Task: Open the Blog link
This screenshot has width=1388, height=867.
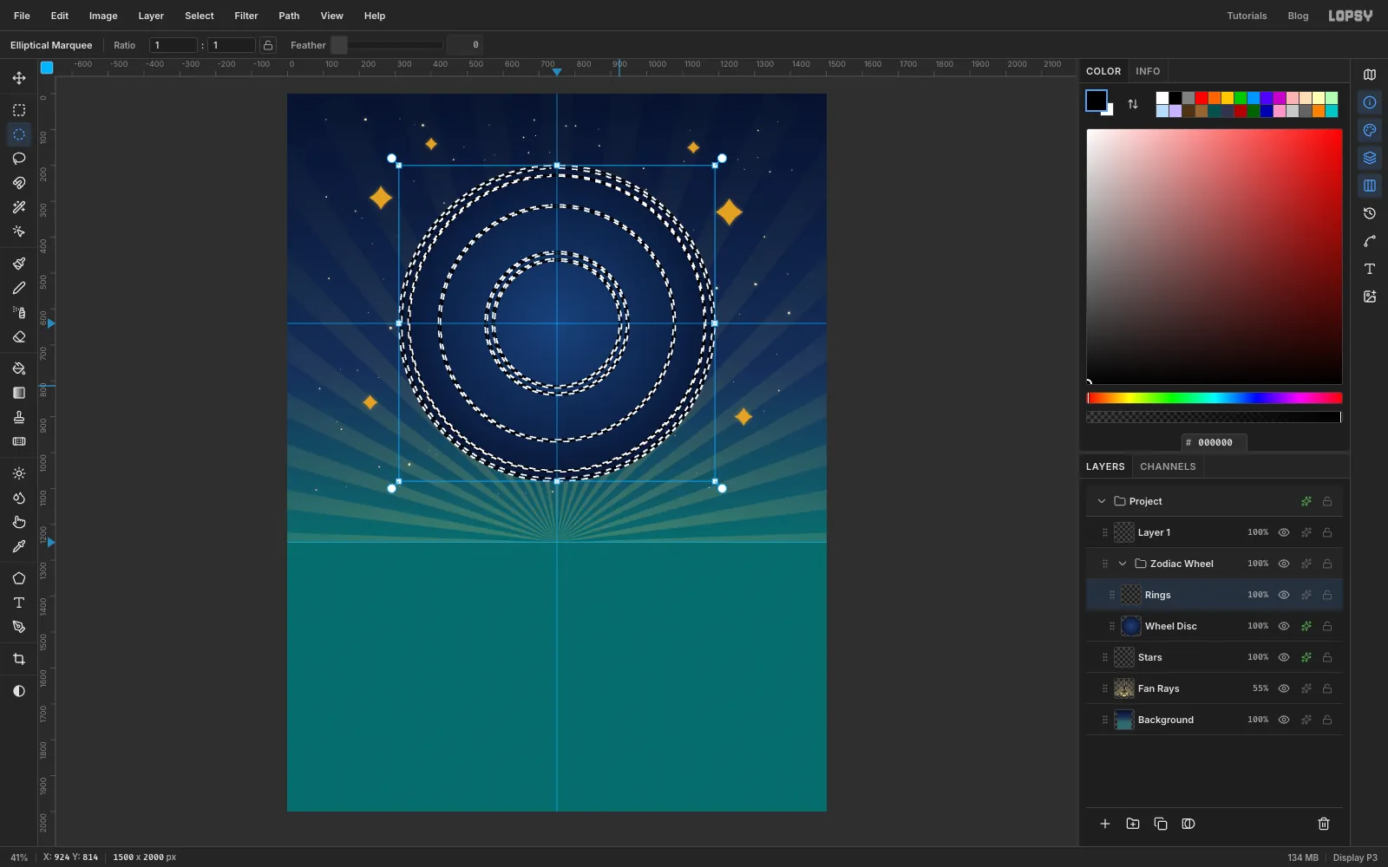Action: tap(1298, 16)
